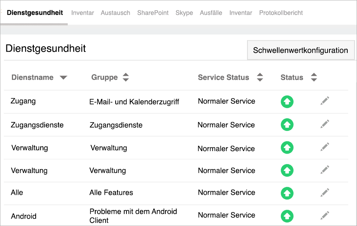Edit the first Verwaltung service entry
The image size is (357, 226).
coord(325,147)
